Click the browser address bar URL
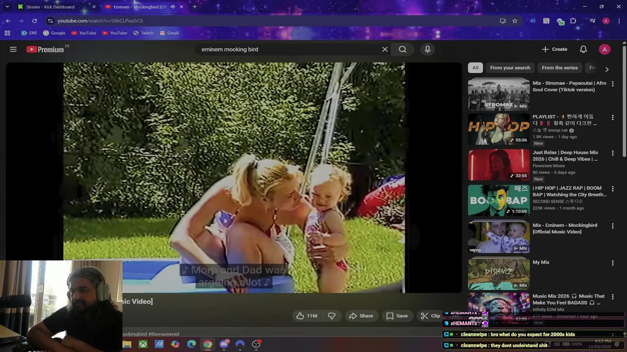 pos(100,21)
